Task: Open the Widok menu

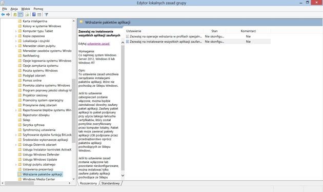Action: coord(26,9)
